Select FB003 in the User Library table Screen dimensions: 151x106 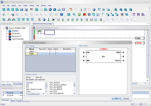point(32,51)
